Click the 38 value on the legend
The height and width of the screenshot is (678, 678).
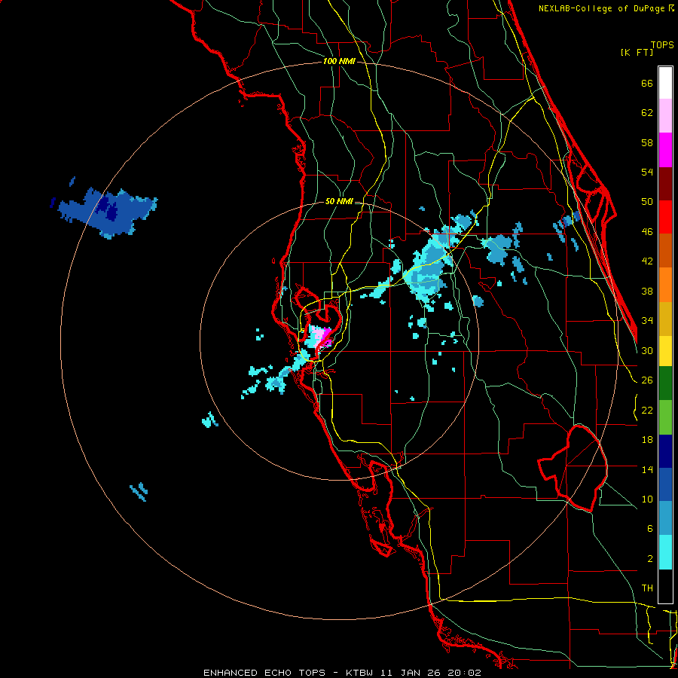647,291
